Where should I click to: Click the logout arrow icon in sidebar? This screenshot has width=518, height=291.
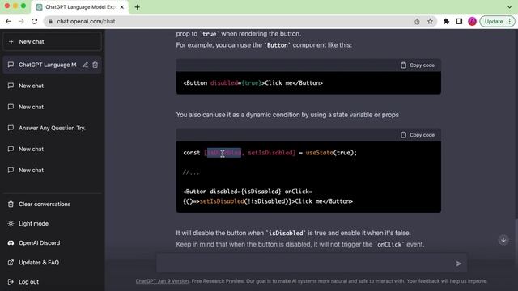(11, 282)
